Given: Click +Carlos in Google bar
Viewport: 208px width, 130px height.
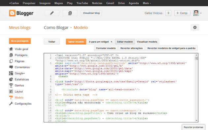Looking at the screenshot, I should tap(14, 3).
